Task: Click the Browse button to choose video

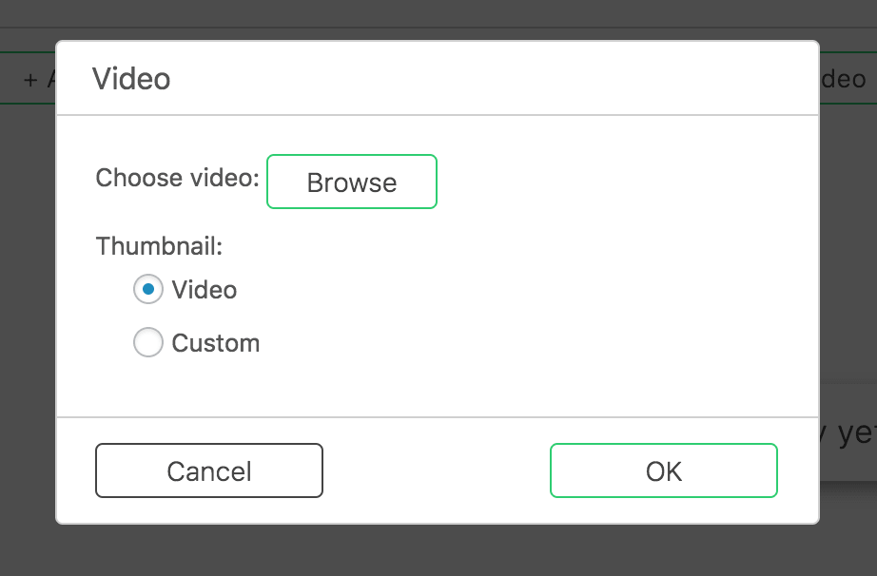Action: coord(351,182)
